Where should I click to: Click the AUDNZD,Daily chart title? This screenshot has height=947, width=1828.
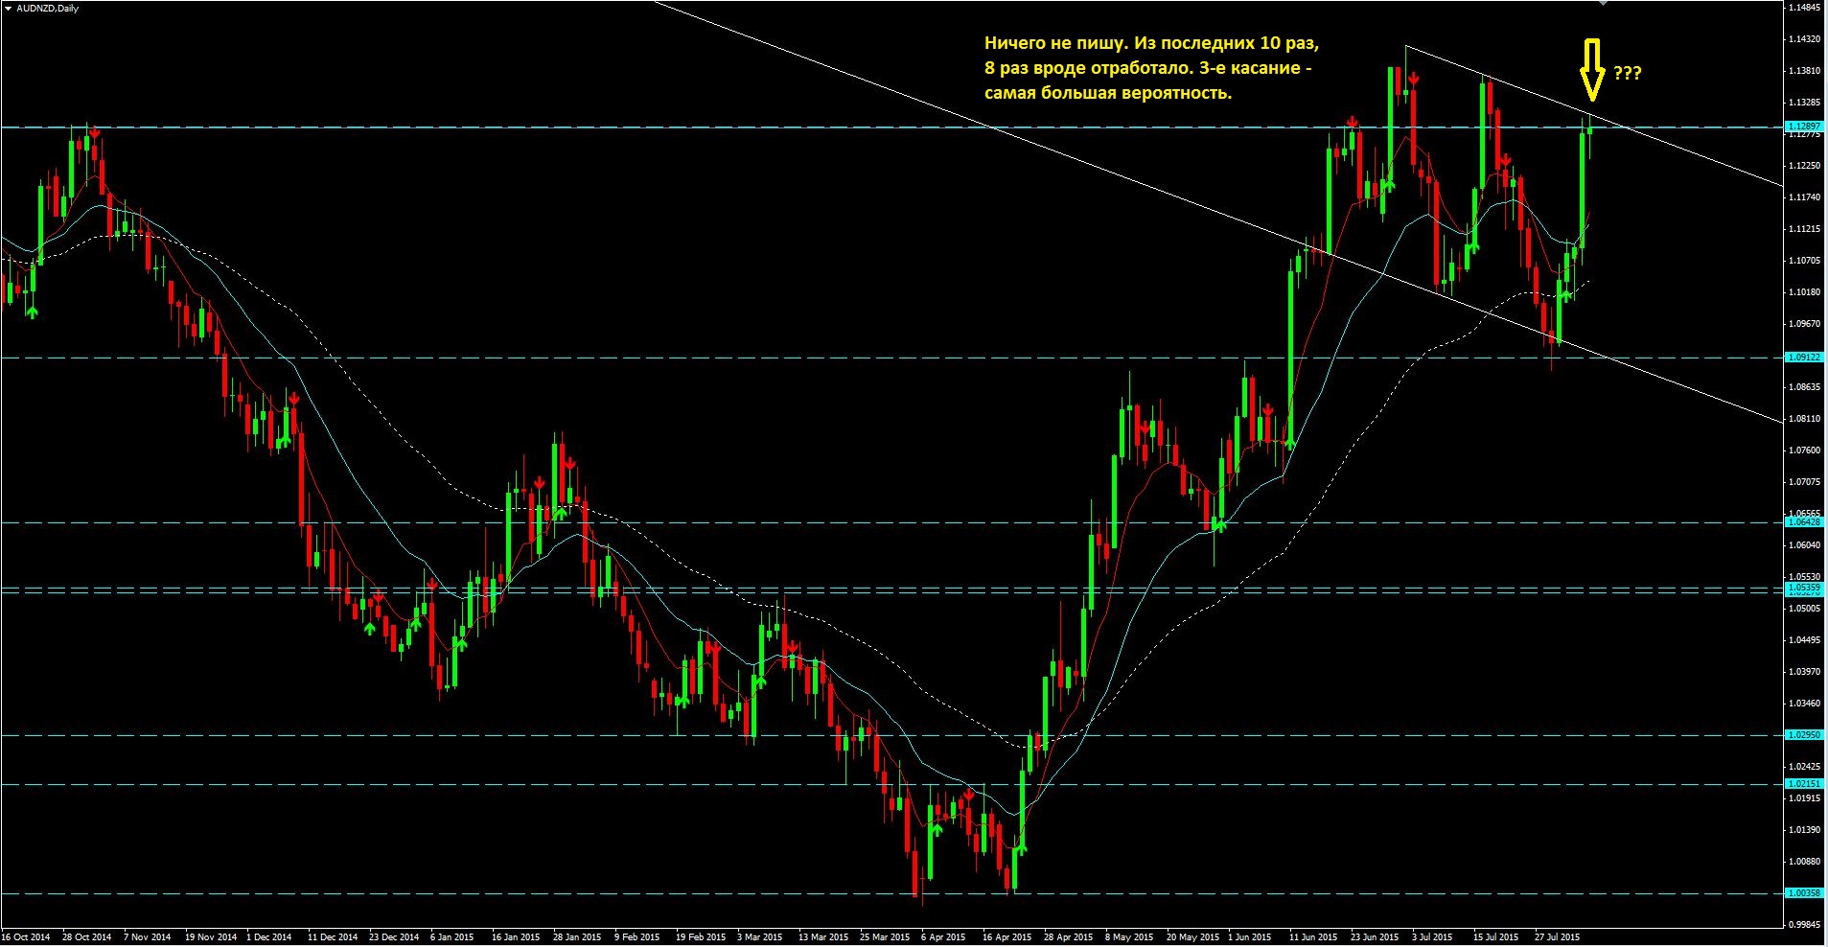[48, 8]
